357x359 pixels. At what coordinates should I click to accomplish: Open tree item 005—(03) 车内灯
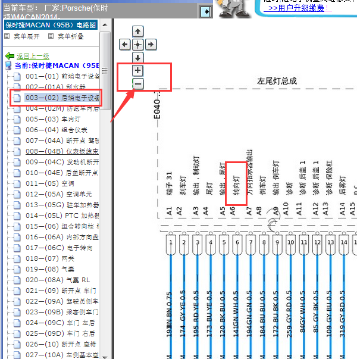(x=53, y=119)
